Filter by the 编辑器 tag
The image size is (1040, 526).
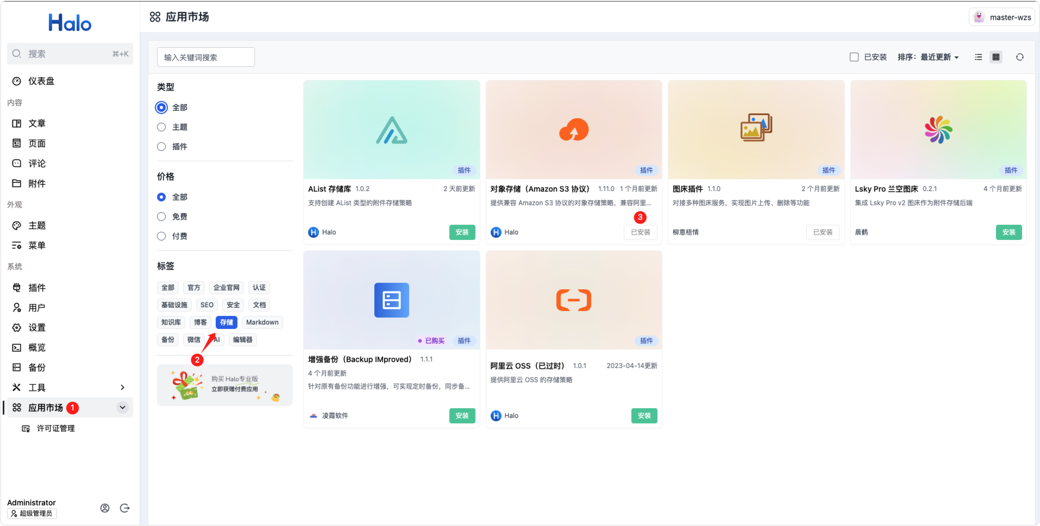[x=243, y=340]
